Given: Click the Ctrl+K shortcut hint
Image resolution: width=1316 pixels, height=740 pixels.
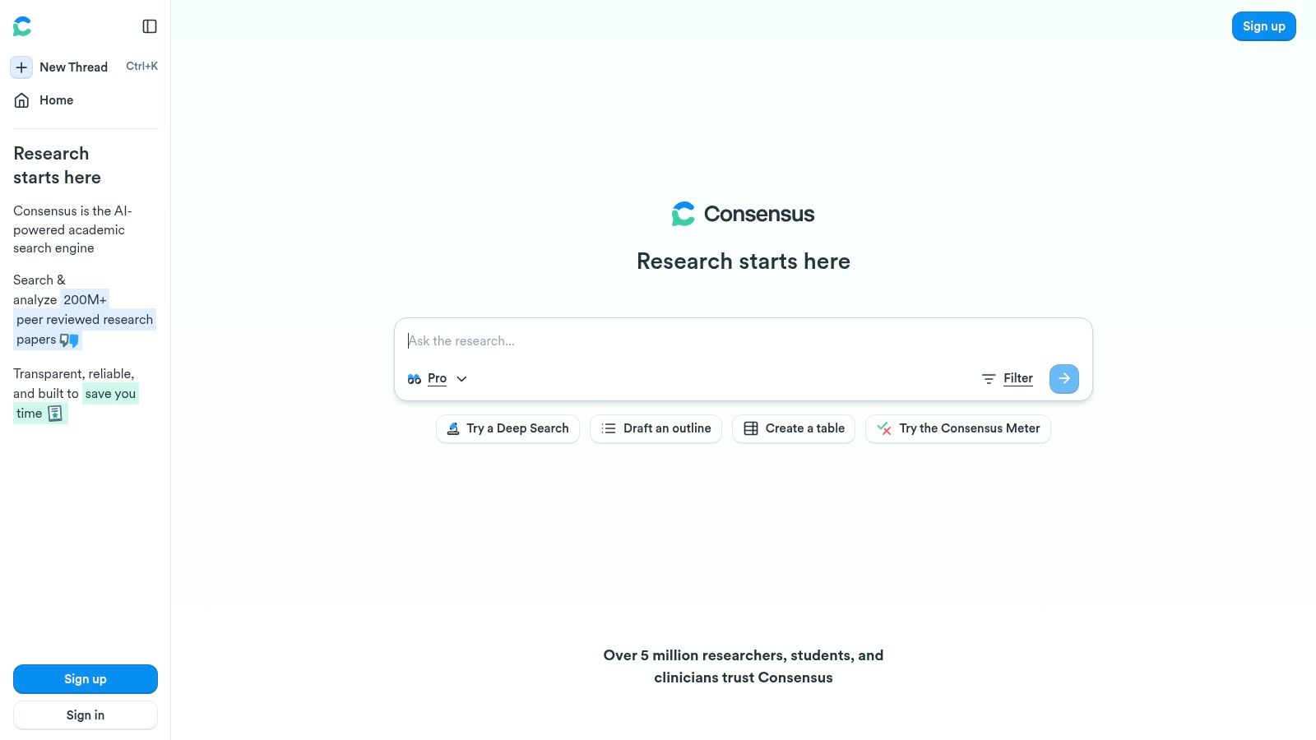Looking at the screenshot, I should [141, 67].
